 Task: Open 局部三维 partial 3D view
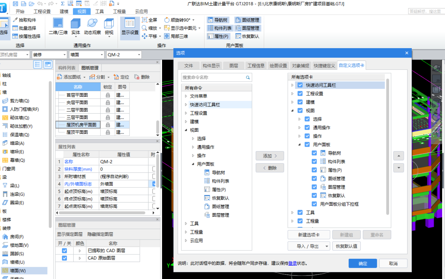click(176, 36)
